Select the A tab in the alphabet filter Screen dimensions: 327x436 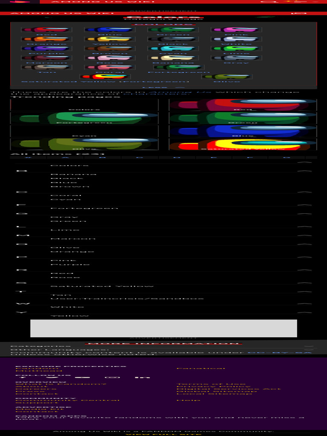point(65,158)
